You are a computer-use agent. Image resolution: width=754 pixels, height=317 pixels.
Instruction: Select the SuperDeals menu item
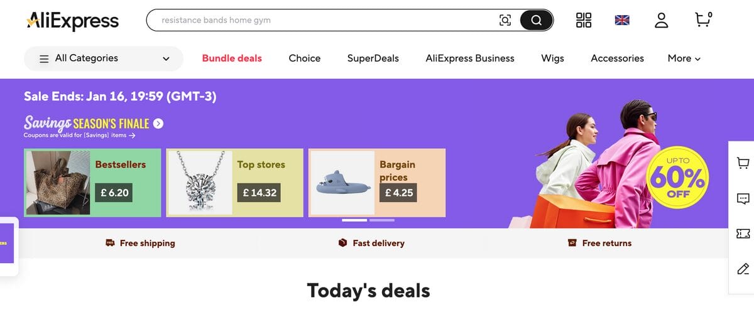coord(373,58)
